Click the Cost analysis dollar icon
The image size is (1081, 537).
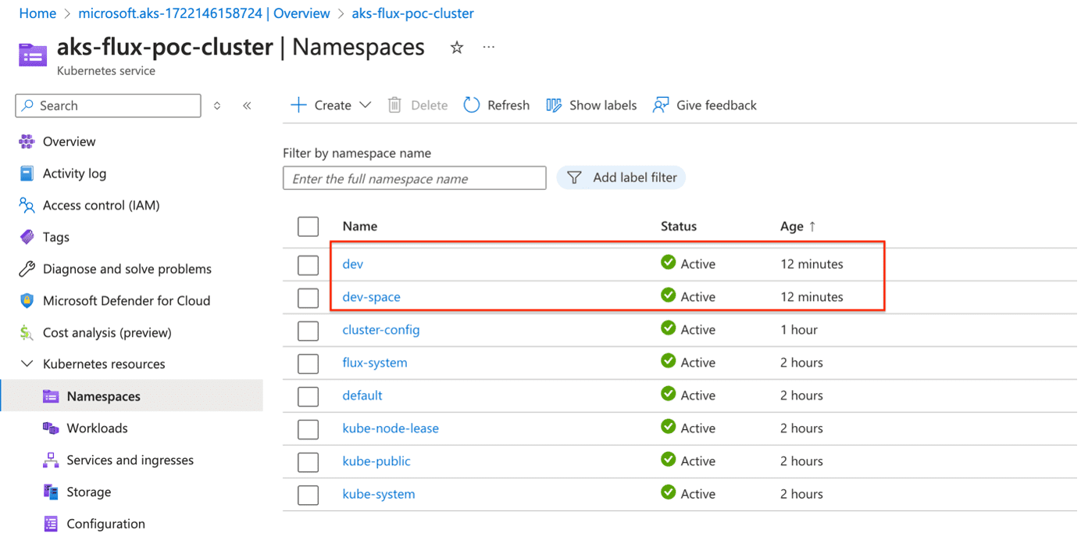(27, 333)
